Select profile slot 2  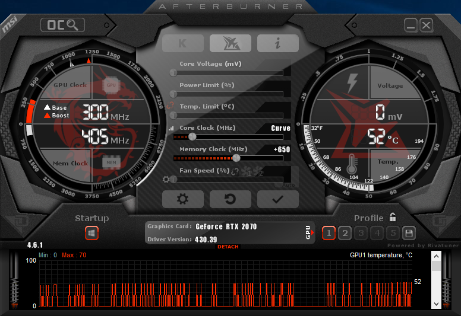(x=345, y=233)
